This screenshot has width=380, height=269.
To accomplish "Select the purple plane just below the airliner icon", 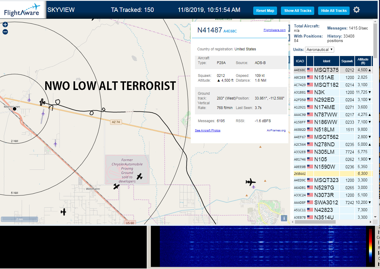I will 253,187.
